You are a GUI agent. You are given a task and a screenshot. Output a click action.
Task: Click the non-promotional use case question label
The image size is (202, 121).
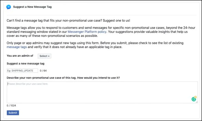pyautogui.click(x=63, y=78)
